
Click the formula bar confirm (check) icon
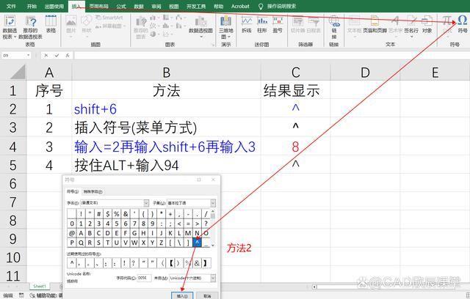click(x=57, y=55)
